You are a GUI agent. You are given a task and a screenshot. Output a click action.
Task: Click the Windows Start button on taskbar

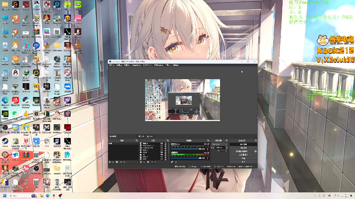point(4,195)
